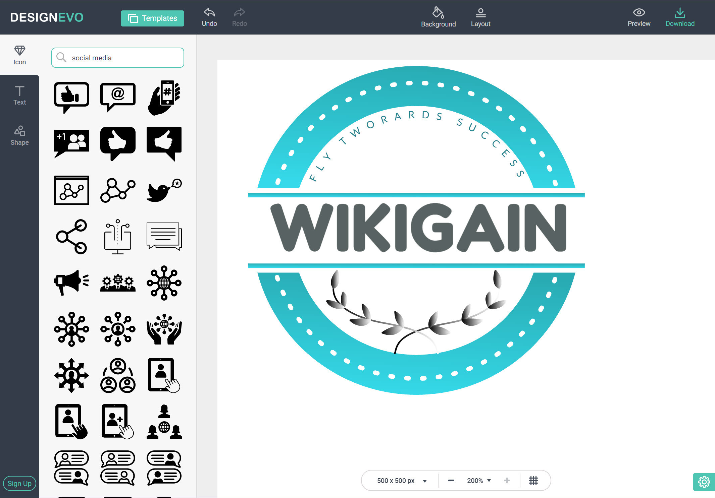This screenshot has width=715, height=498.
Task: Open the Layout options
Action: click(480, 17)
